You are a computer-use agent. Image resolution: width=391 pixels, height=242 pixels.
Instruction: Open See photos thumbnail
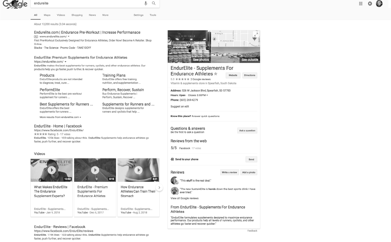point(189,46)
